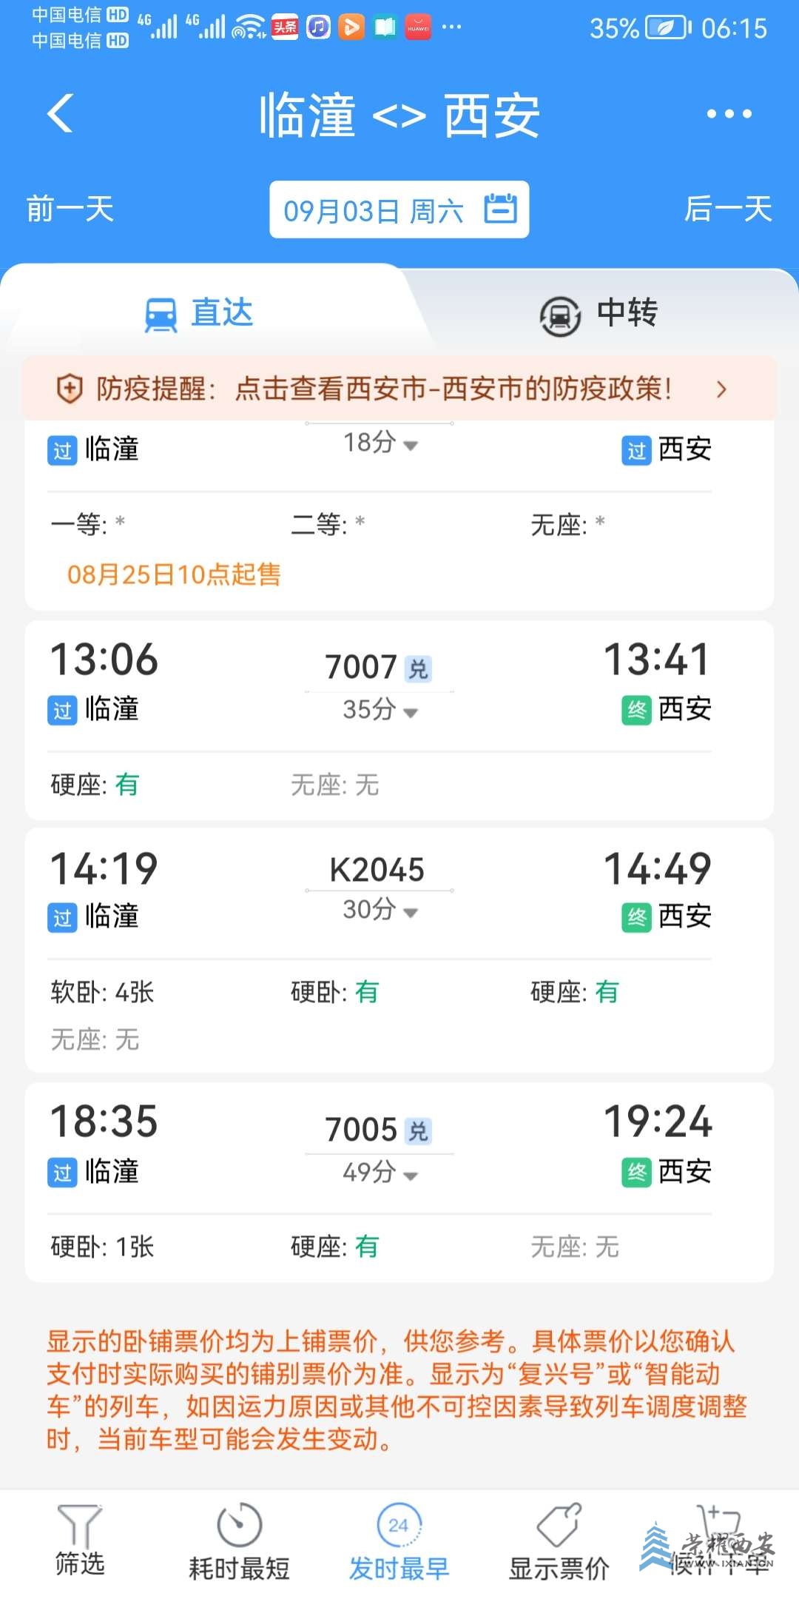Open the calendar icon date picker

point(501,209)
